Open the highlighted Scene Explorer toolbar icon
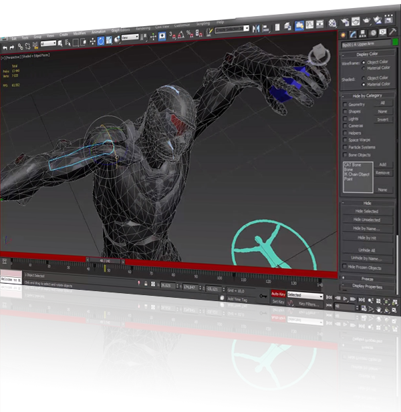This screenshot has height=412, width=401. [299, 25]
